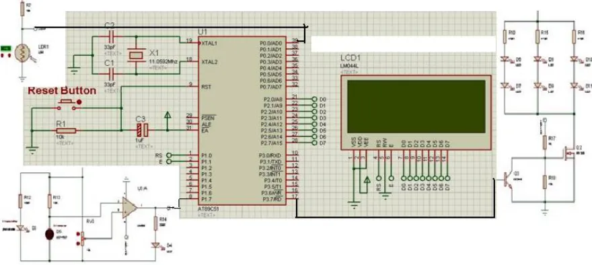Click the LCD VSS pin label
This screenshot has width=592, height=265.
click(x=353, y=143)
